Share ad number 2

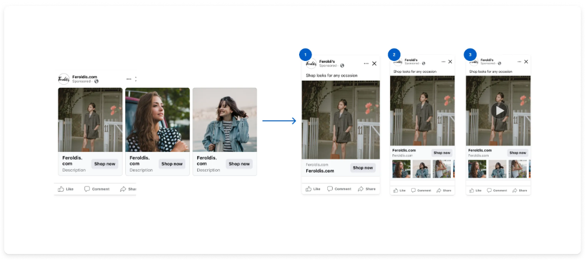pyautogui.click(x=444, y=191)
